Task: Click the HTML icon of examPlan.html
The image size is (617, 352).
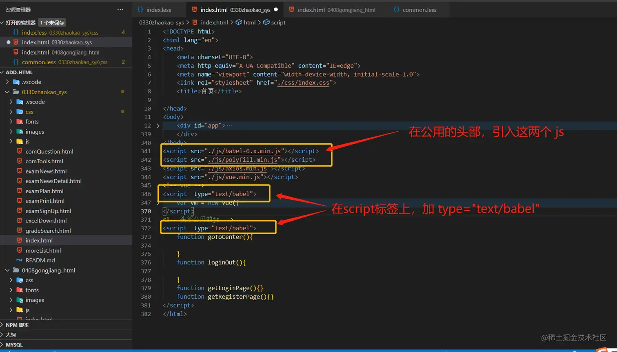Action: click(19, 191)
